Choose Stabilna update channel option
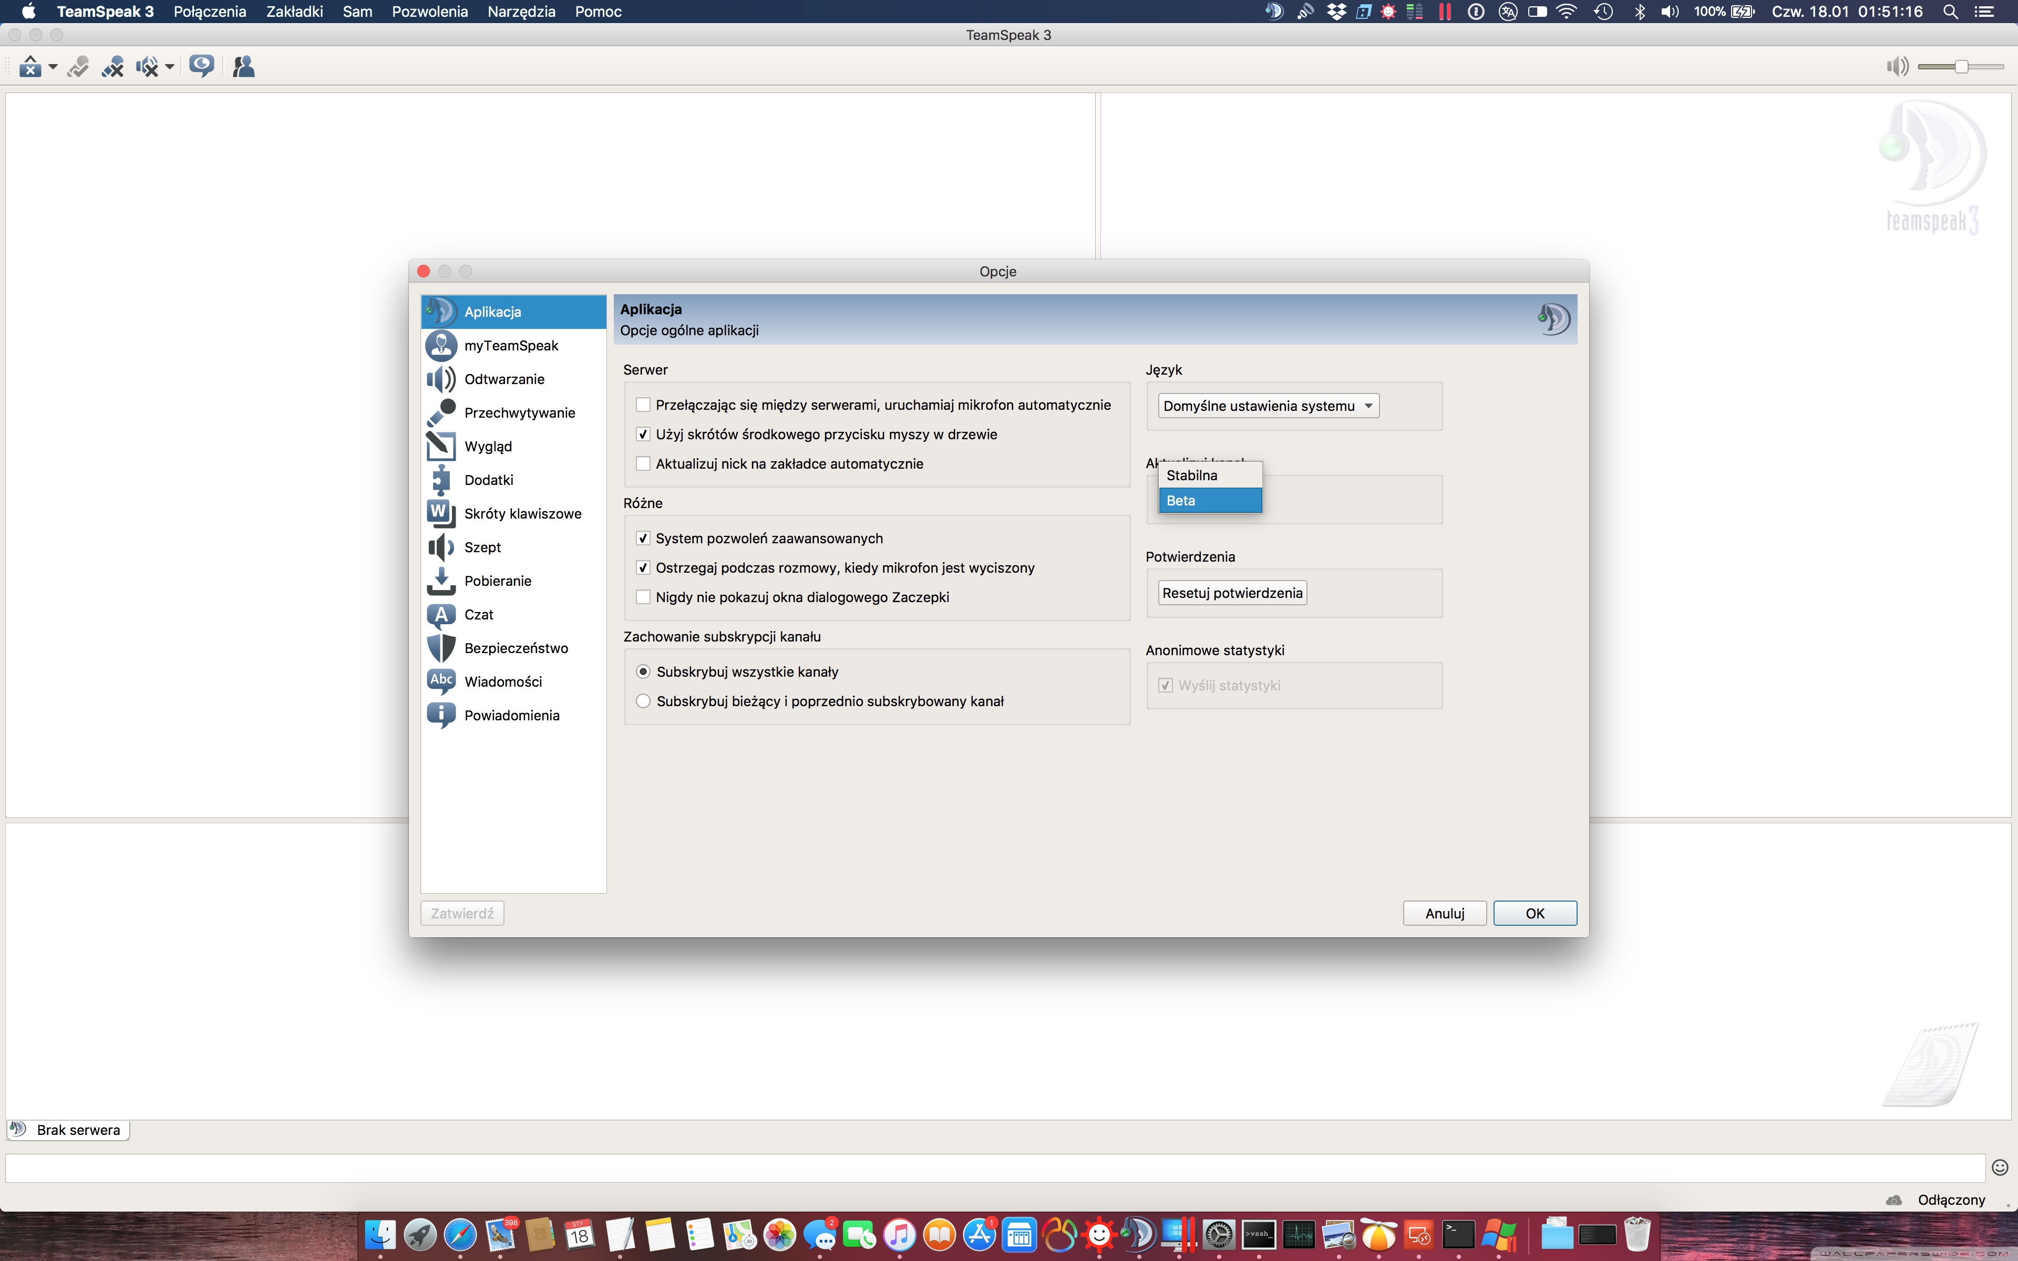Viewport: 2018px width, 1261px height. pyautogui.click(x=1210, y=476)
